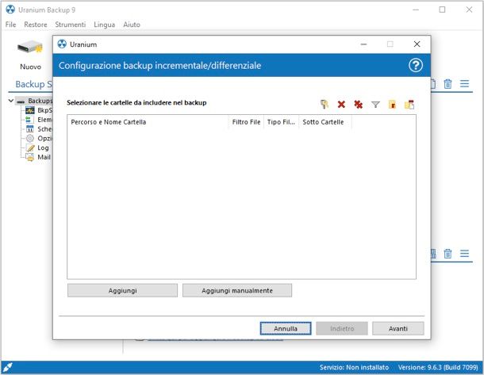The width and height of the screenshot is (484, 375).
Task: Click the Servizio: Non installato status text
Action: pos(354,367)
